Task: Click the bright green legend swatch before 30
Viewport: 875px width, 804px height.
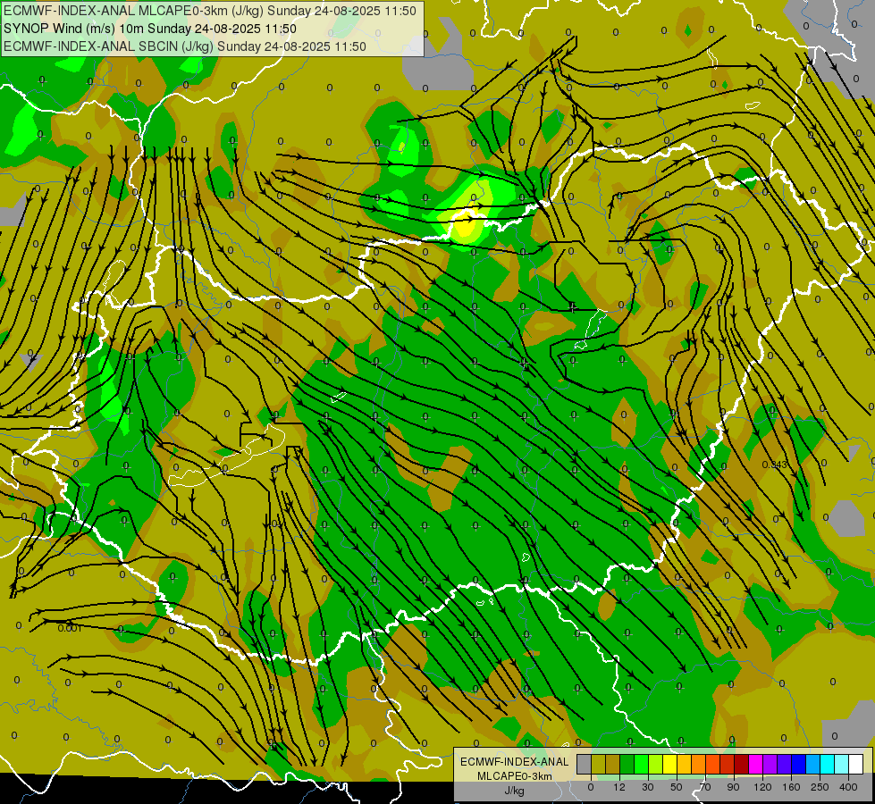Action: click(641, 764)
